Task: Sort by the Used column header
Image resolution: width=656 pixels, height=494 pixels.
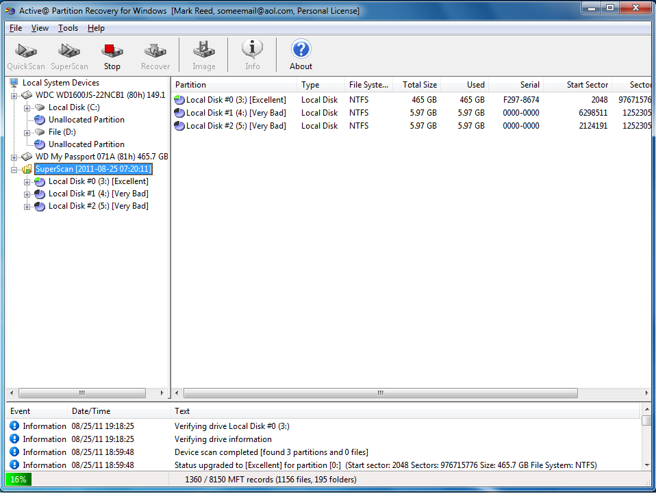Action: (464, 85)
